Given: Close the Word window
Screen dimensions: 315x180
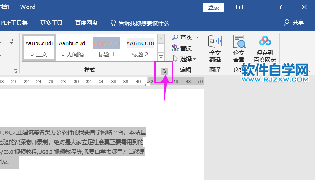Looking at the screenshot, I should (x=304, y=7).
